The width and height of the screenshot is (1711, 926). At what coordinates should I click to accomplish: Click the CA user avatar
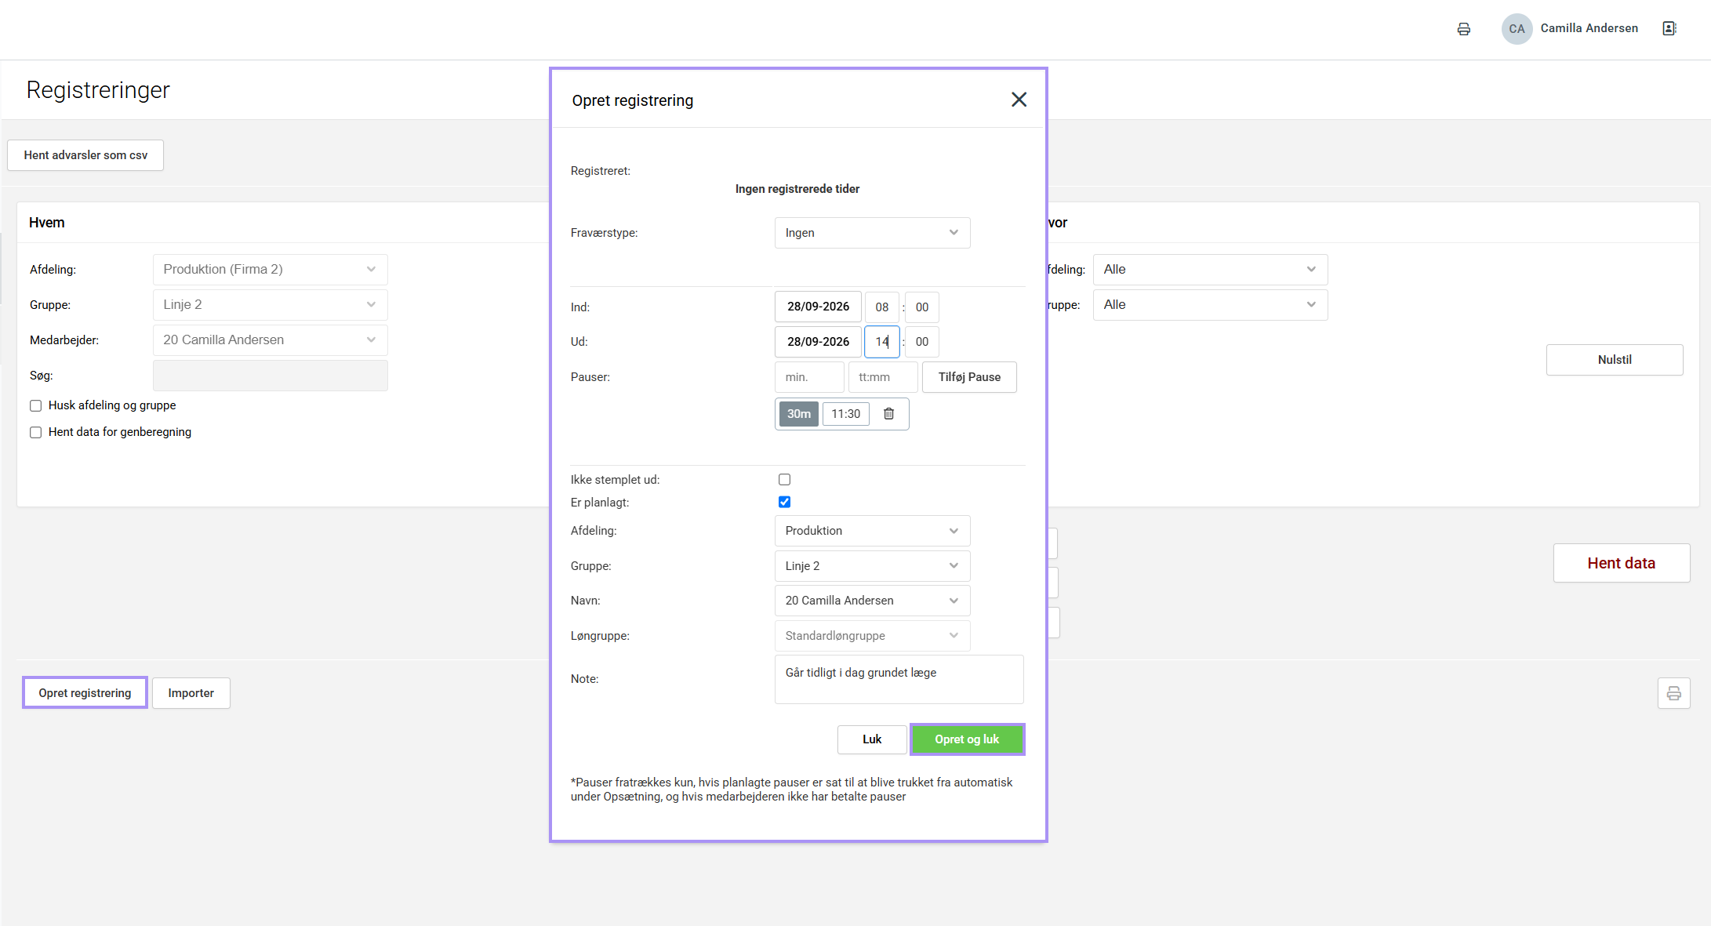[1517, 29]
